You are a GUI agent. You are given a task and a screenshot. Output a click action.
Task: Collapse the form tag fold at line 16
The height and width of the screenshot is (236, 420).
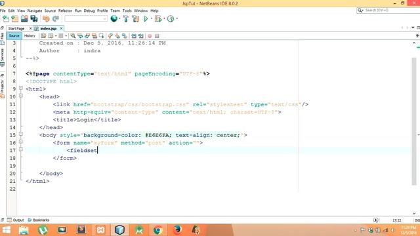click(21, 142)
